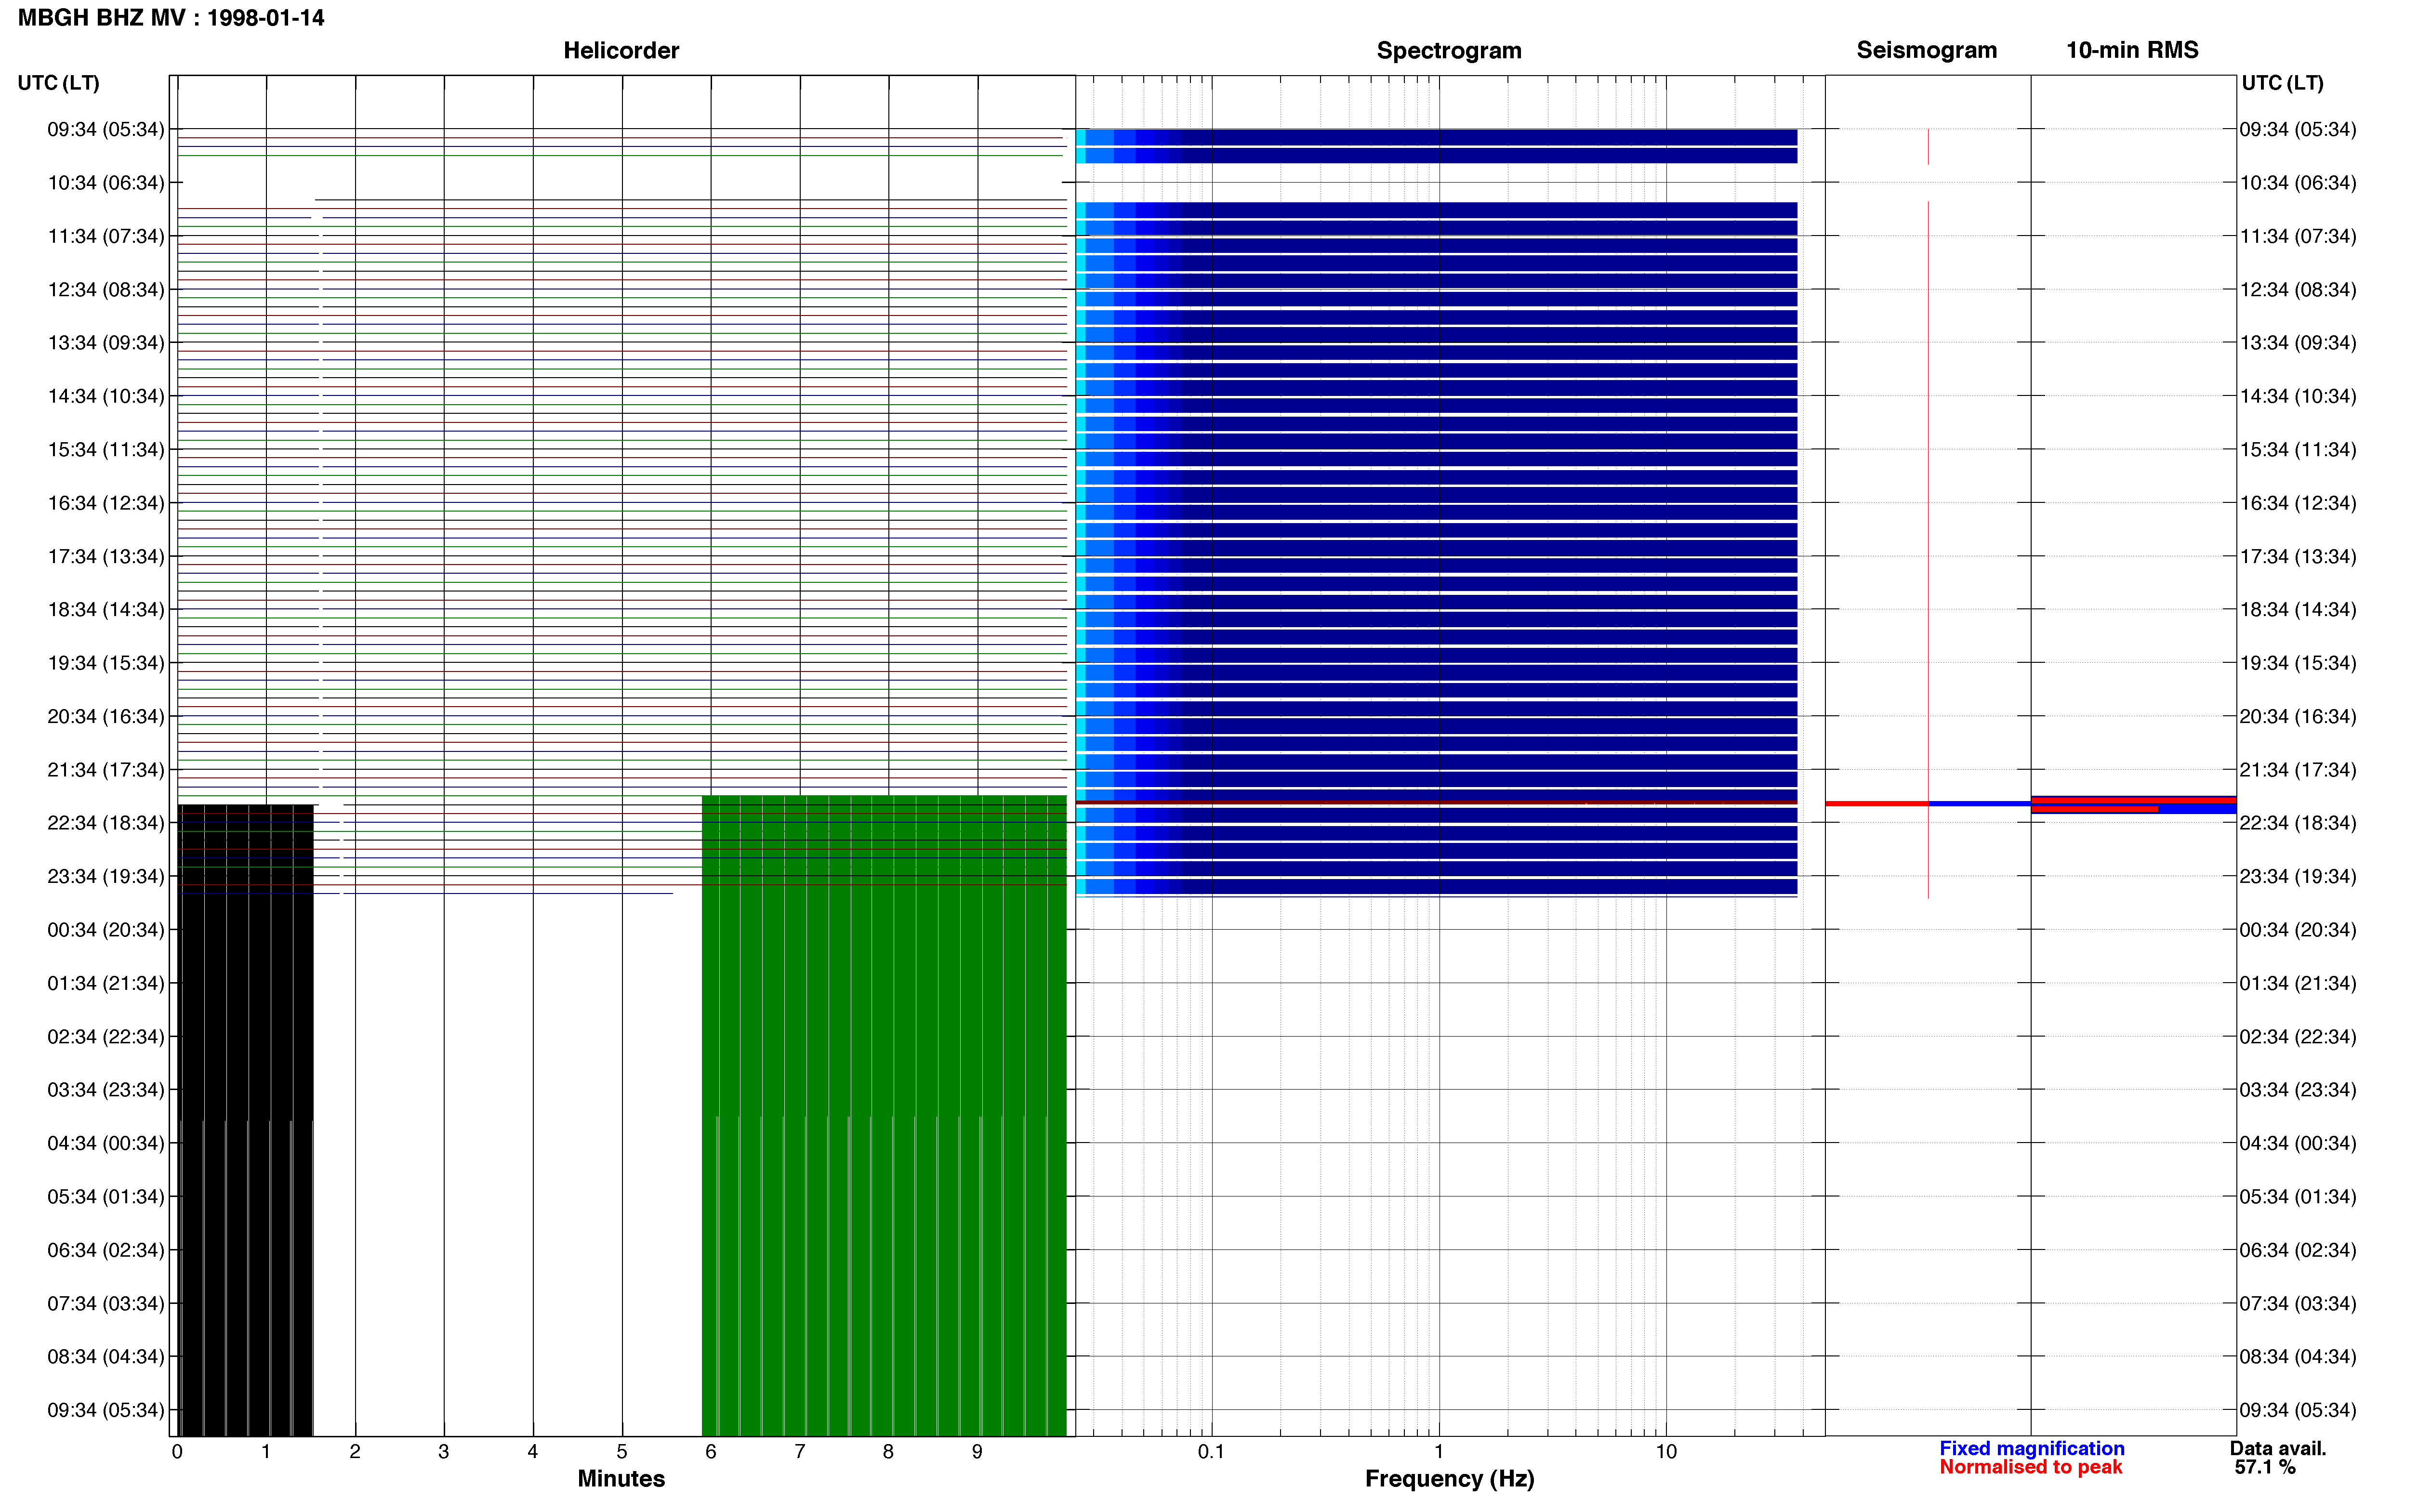This screenshot has height=1512, width=2418.
Task: Click right time label '07:34 (03:34)'
Action: pos(2298,1304)
